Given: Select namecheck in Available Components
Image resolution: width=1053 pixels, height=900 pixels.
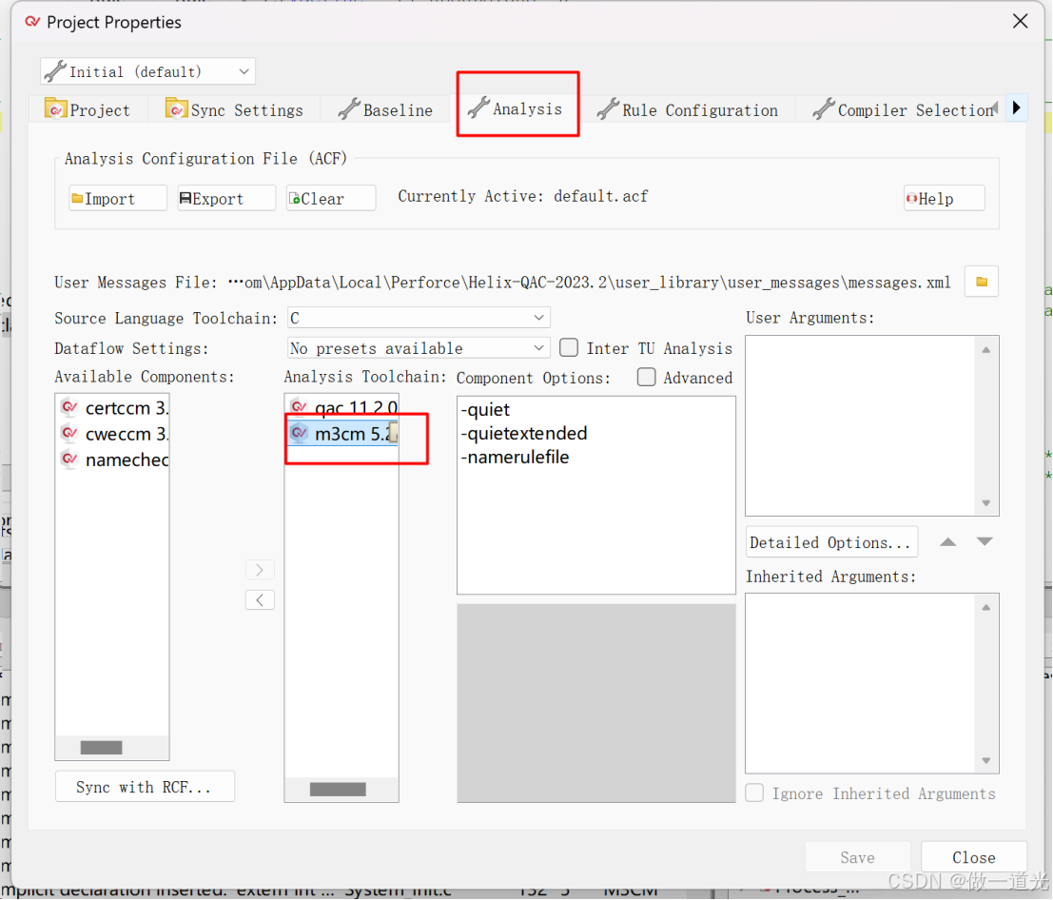Looking at the screenshot, I should point(114,460).
